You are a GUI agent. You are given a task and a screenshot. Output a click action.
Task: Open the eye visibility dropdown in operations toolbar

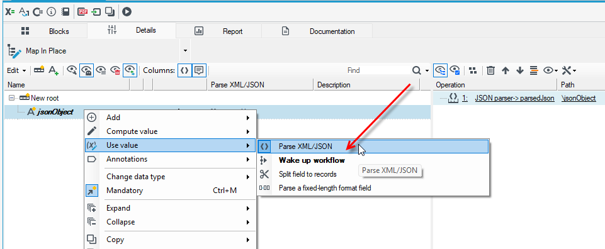click(x=551, y=70)
